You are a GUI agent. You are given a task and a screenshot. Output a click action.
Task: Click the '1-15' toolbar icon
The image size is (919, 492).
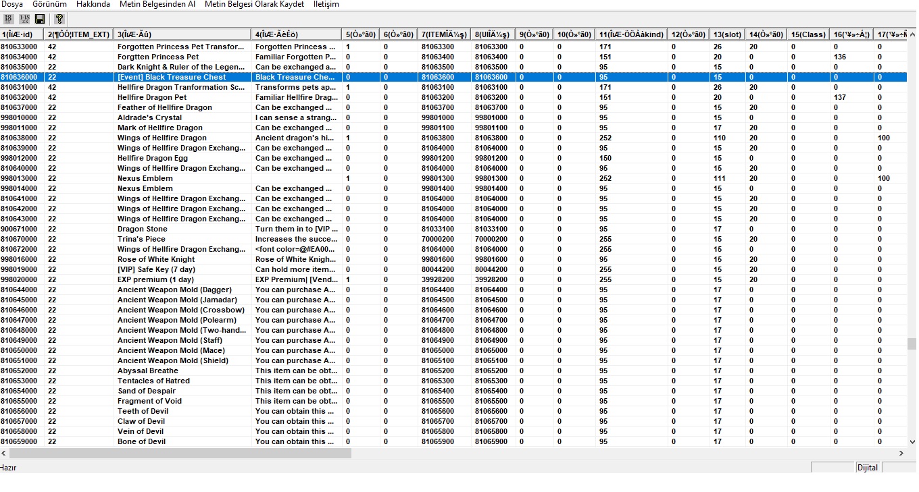click(24, 19)
